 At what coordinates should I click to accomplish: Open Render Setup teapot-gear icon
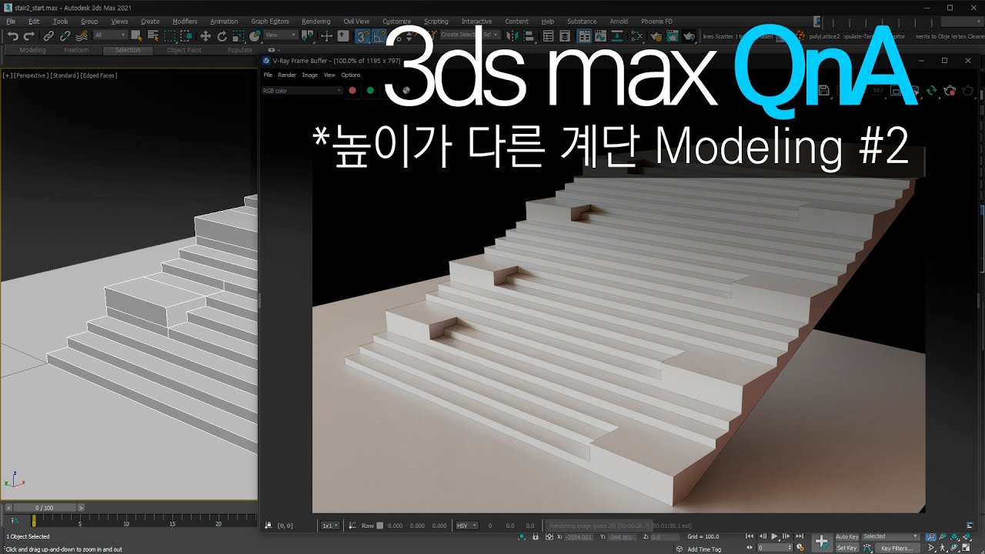(x=656, y=35)
